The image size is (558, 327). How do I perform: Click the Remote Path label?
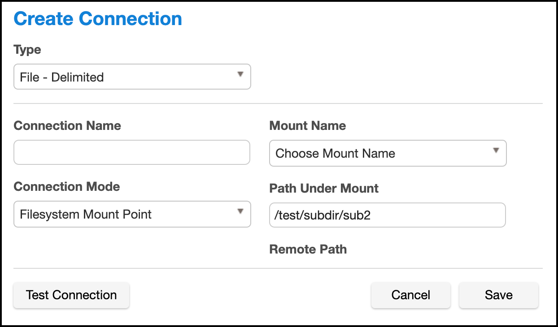308,250
